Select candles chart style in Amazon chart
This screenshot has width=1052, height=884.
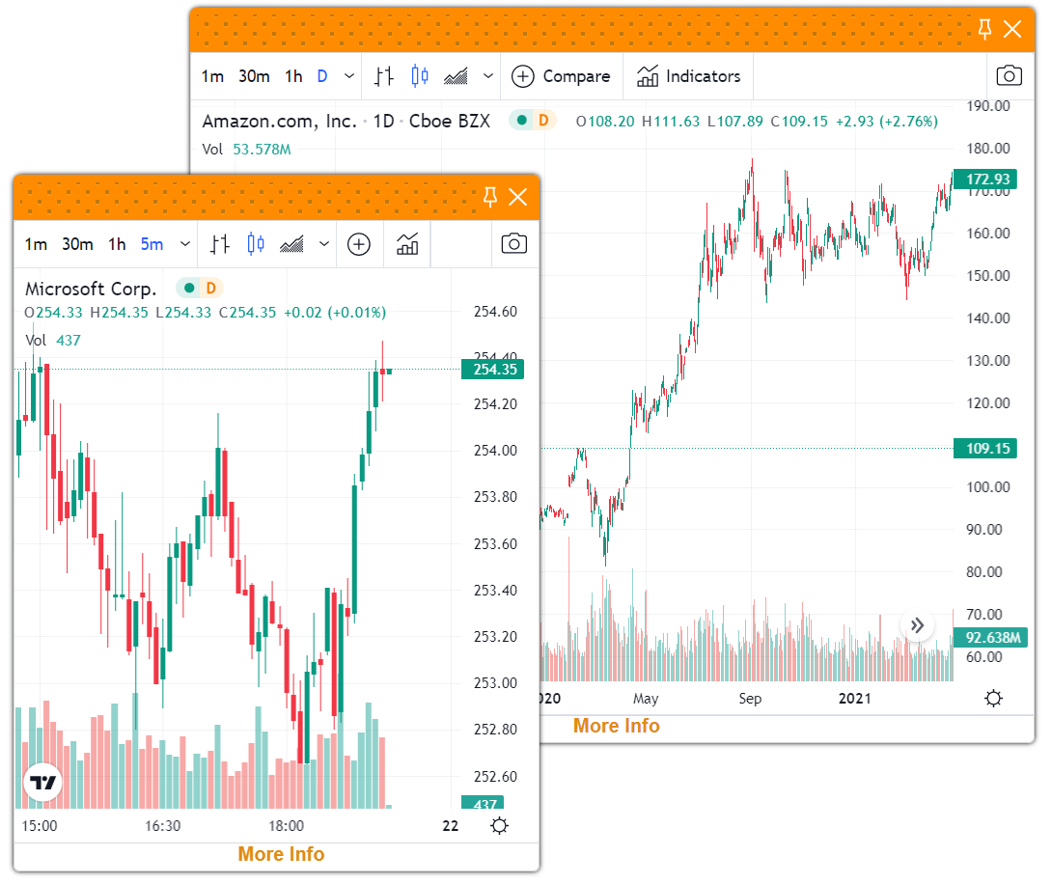point(420,76)
